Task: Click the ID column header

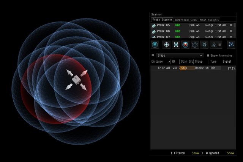Action: (x=174, y=62)
